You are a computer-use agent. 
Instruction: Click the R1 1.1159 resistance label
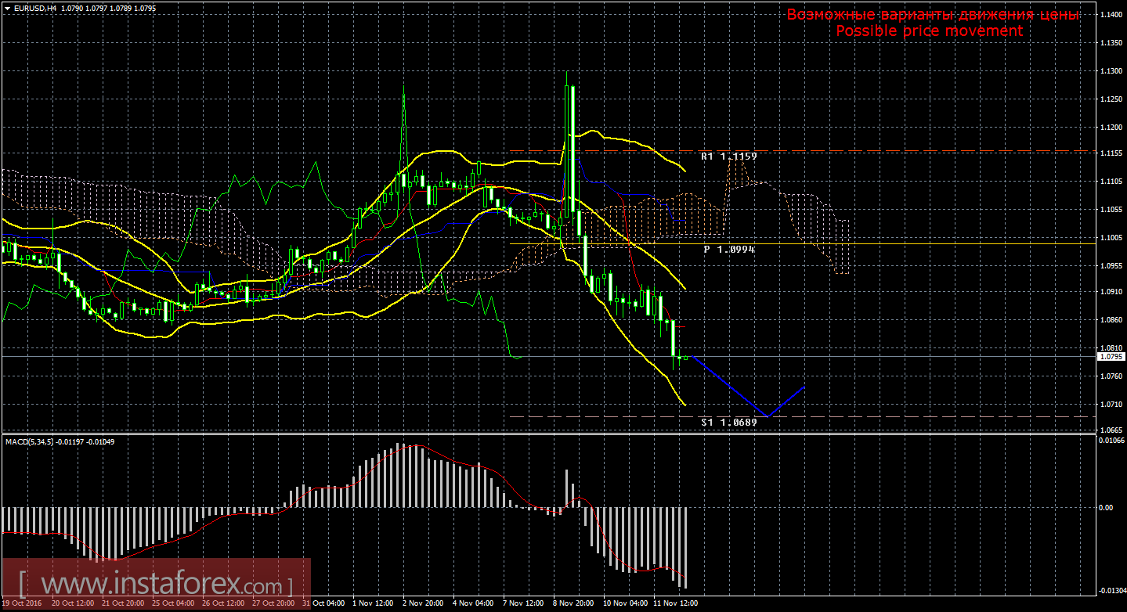(728, 157)
